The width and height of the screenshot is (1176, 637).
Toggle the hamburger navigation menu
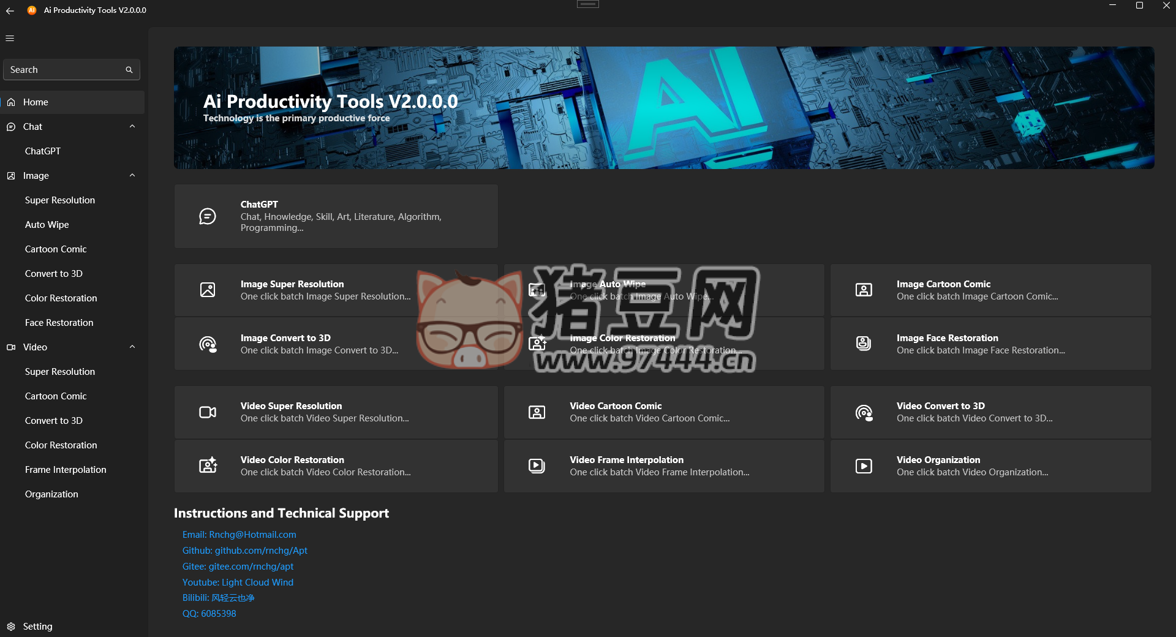point(10,38)
